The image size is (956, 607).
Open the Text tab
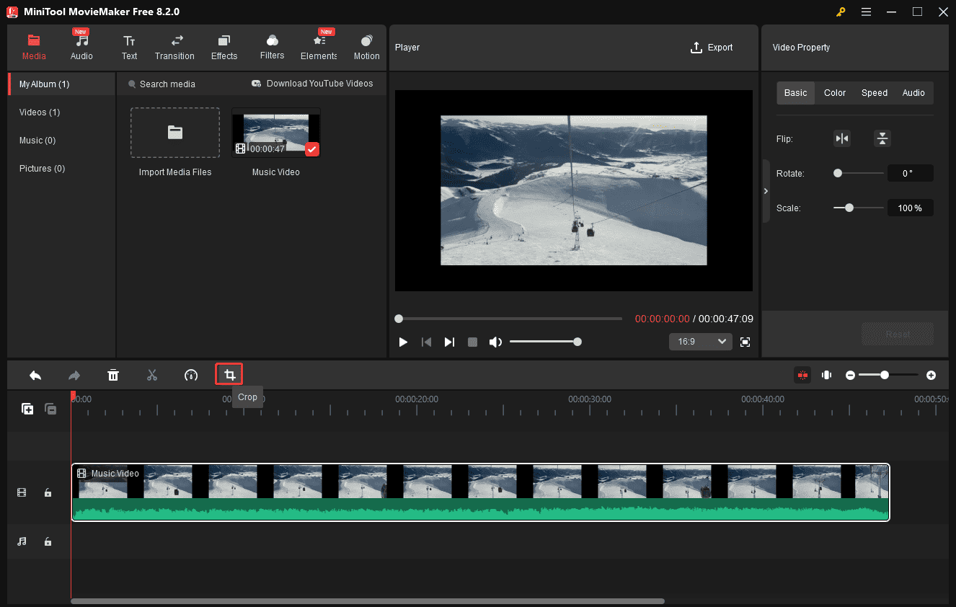coord(129,48)
